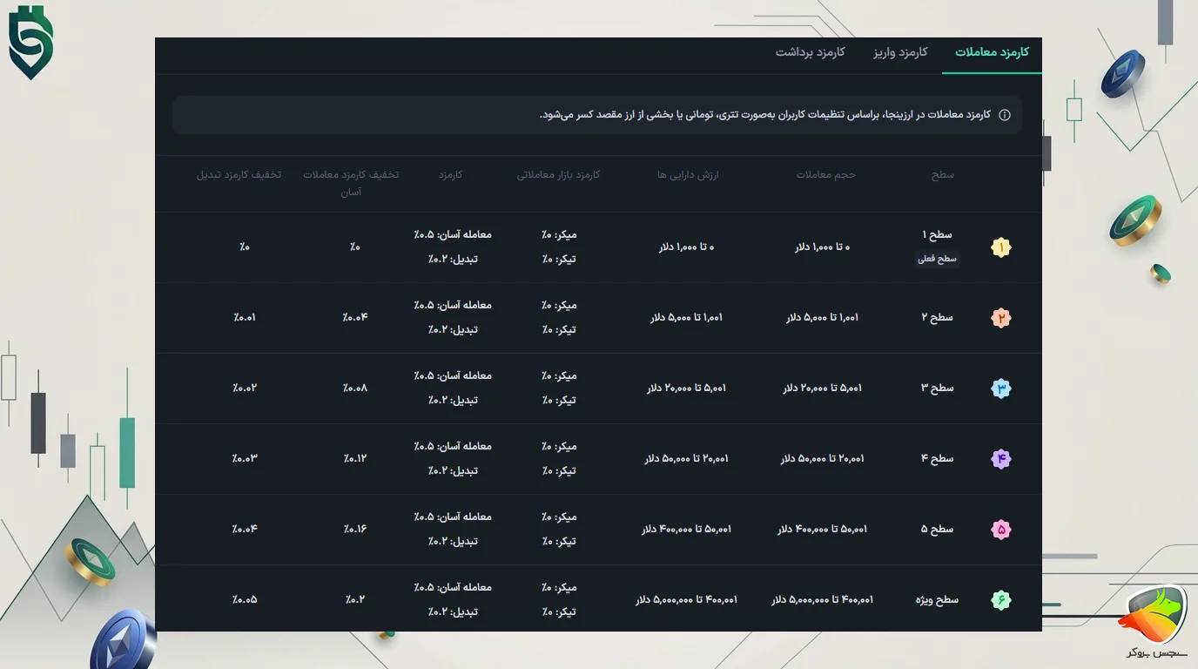Click the level 3 blue badge icon
Viewport: 1198px width, 669px height.
click(1001, 389)
